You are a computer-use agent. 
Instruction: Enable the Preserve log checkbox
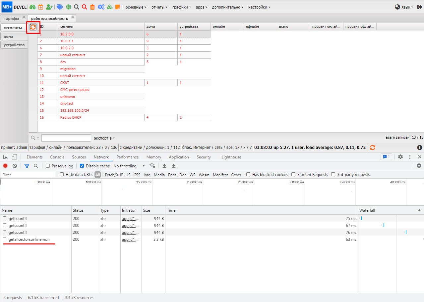point(48,166)
